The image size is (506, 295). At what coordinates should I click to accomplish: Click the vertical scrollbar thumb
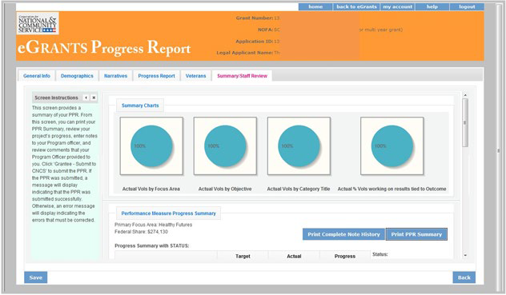pyautogui.click(x=465, y=122)
